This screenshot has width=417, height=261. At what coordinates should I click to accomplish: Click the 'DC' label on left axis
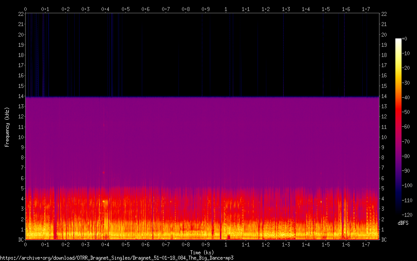click(x=20, y=240)
